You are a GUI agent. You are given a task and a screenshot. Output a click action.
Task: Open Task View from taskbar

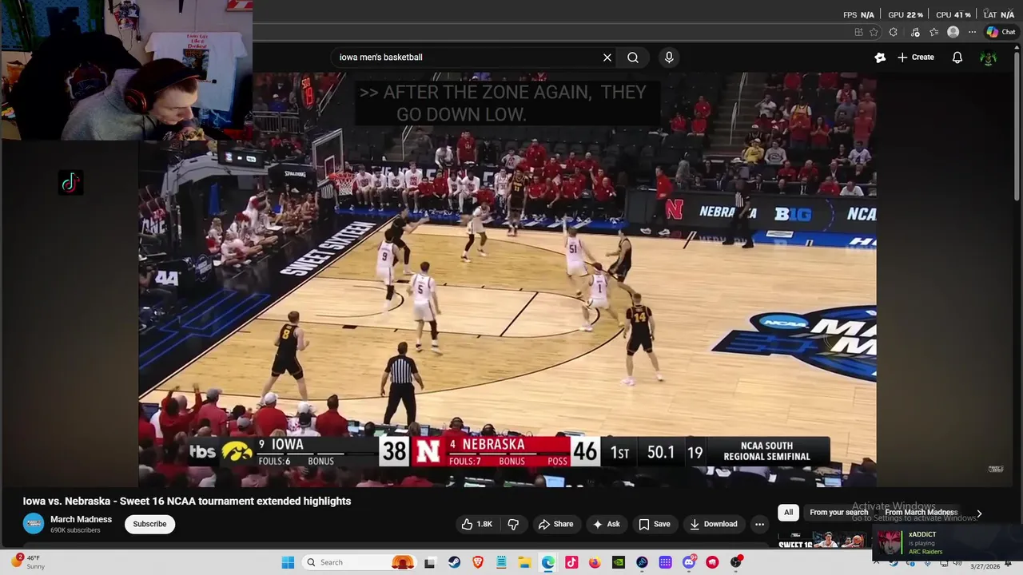tap(429, 562)
